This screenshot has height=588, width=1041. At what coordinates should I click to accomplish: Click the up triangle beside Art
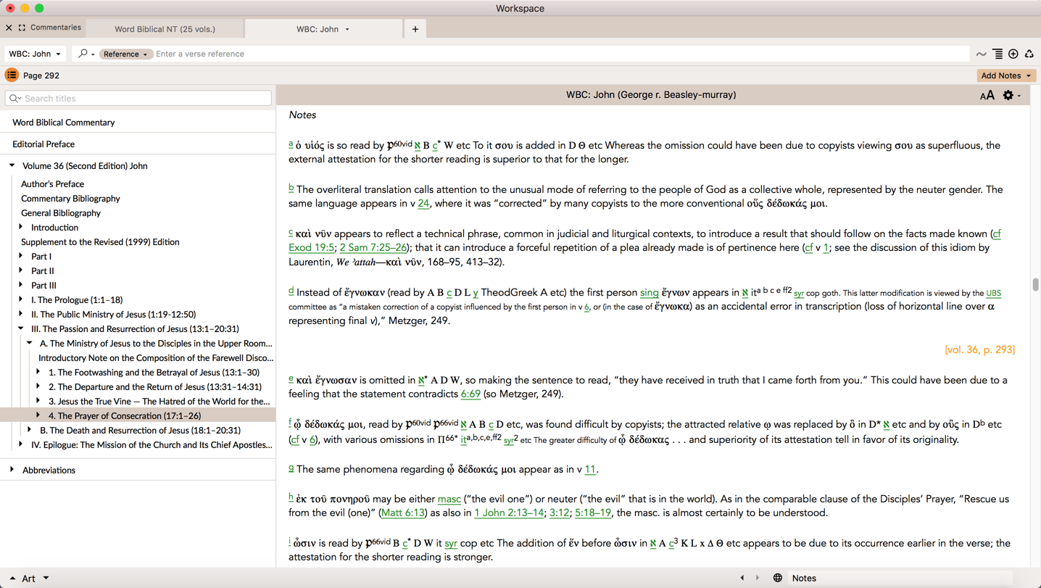pyautogui.click(x=12, y=579)
